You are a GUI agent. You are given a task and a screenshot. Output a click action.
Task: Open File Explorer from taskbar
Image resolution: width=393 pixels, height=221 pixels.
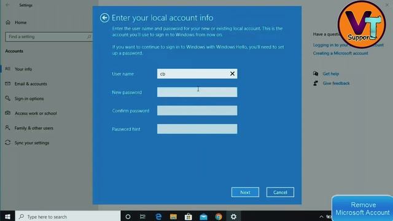pyautogui.click(x=173, y=217)
